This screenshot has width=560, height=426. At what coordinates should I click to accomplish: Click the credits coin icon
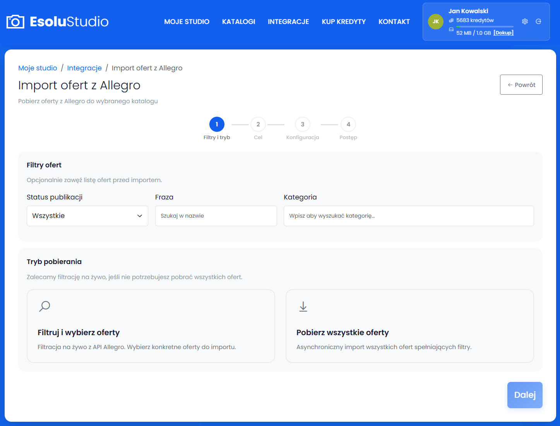(451, 20)
